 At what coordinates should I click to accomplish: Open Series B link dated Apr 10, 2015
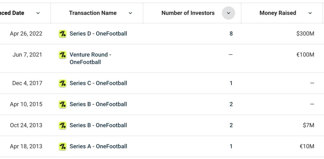pyautogui.click(x=98, y=104)
